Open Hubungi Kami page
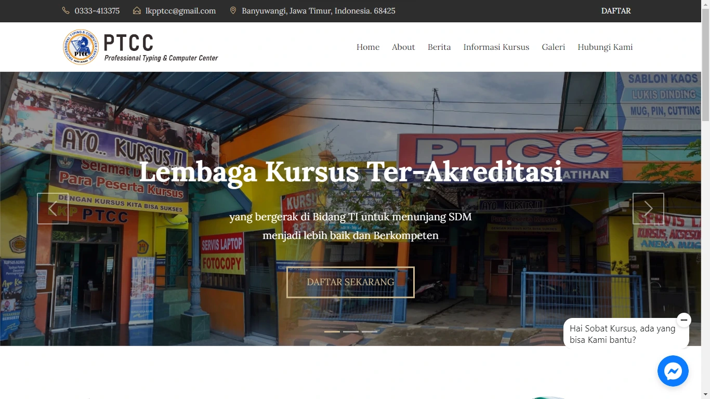Image resolution: width=710 pixels, height=399 pixels. tap(605, 47)
